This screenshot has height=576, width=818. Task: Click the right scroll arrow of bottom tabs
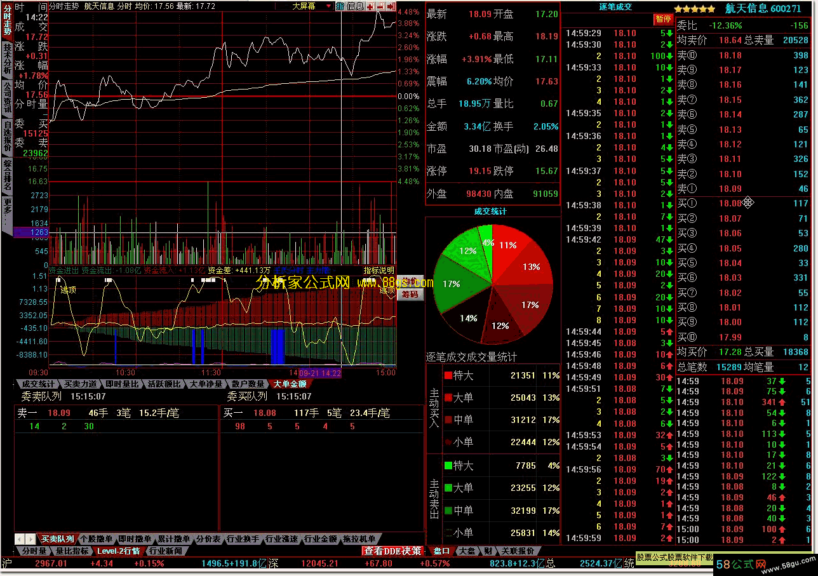30,539
